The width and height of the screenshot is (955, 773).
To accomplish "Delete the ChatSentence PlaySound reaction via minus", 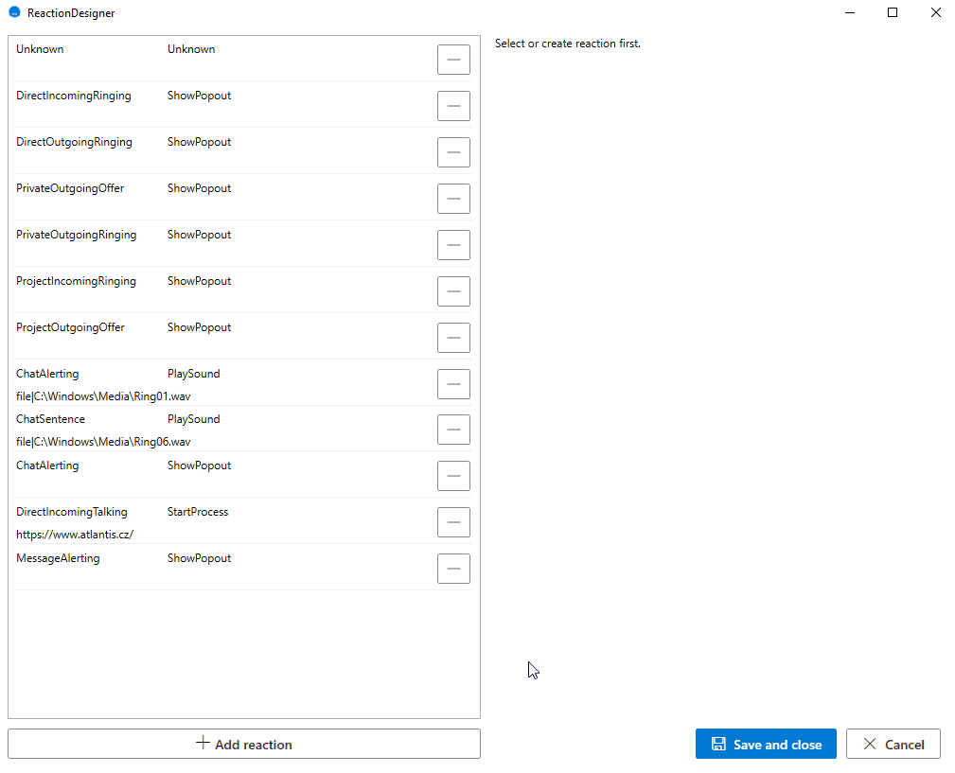I will (453, 430).
